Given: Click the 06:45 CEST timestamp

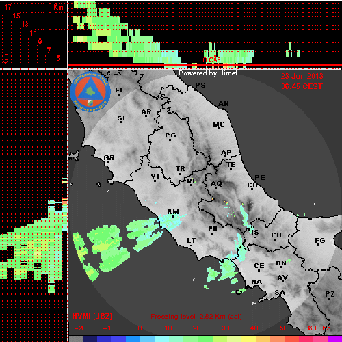Looking at the screenshot, I should point(302,86).
